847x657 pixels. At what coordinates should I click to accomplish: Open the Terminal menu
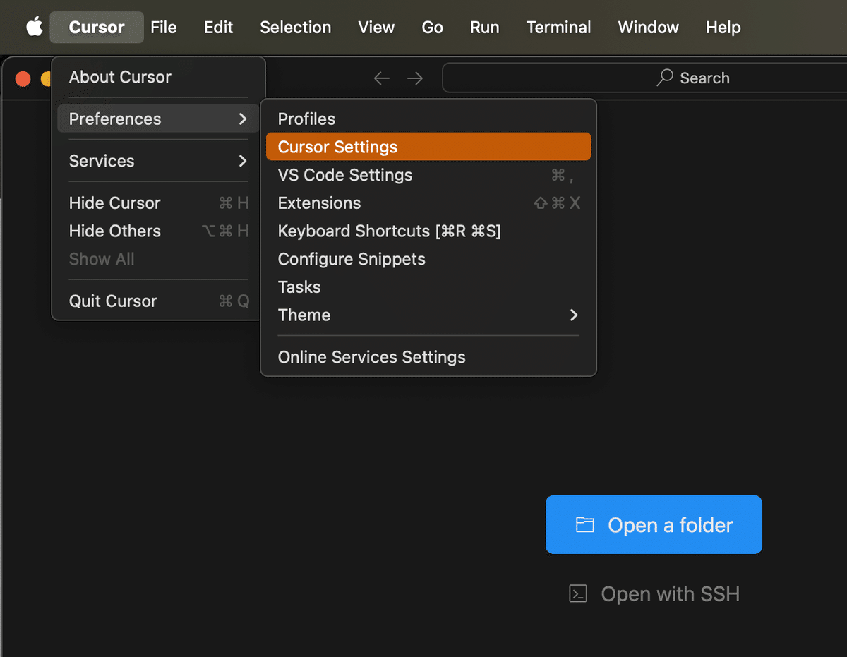click(559, 27)
